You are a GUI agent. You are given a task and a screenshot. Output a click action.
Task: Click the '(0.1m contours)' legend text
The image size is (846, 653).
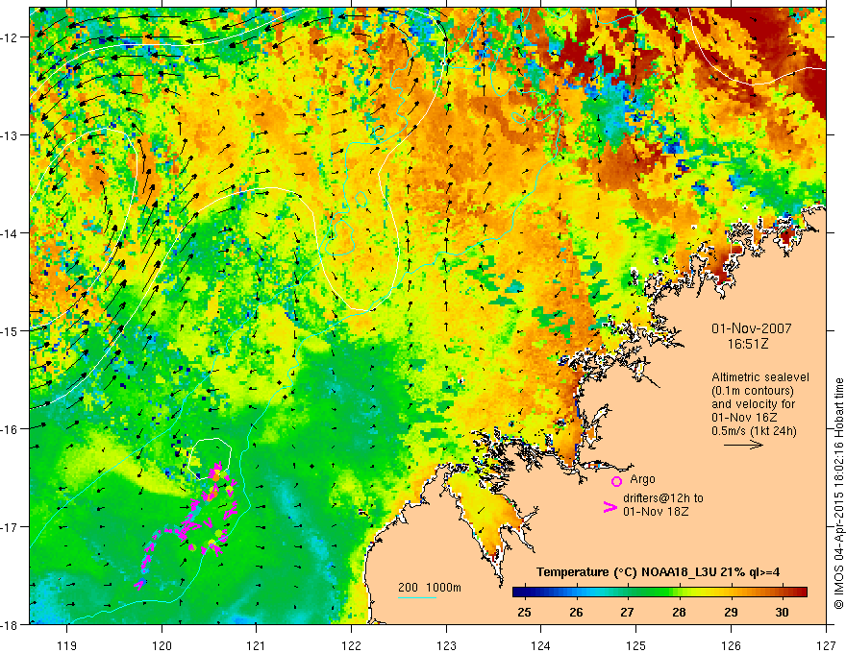coord(753,391)
